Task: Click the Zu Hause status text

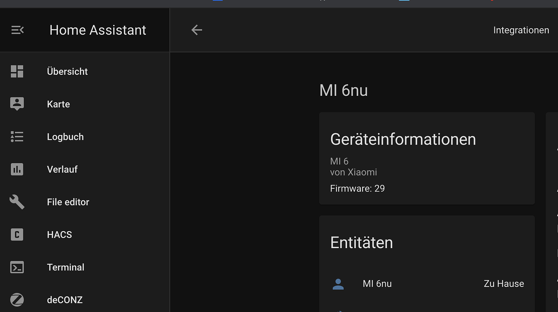Action: click(x=503, y=284)
